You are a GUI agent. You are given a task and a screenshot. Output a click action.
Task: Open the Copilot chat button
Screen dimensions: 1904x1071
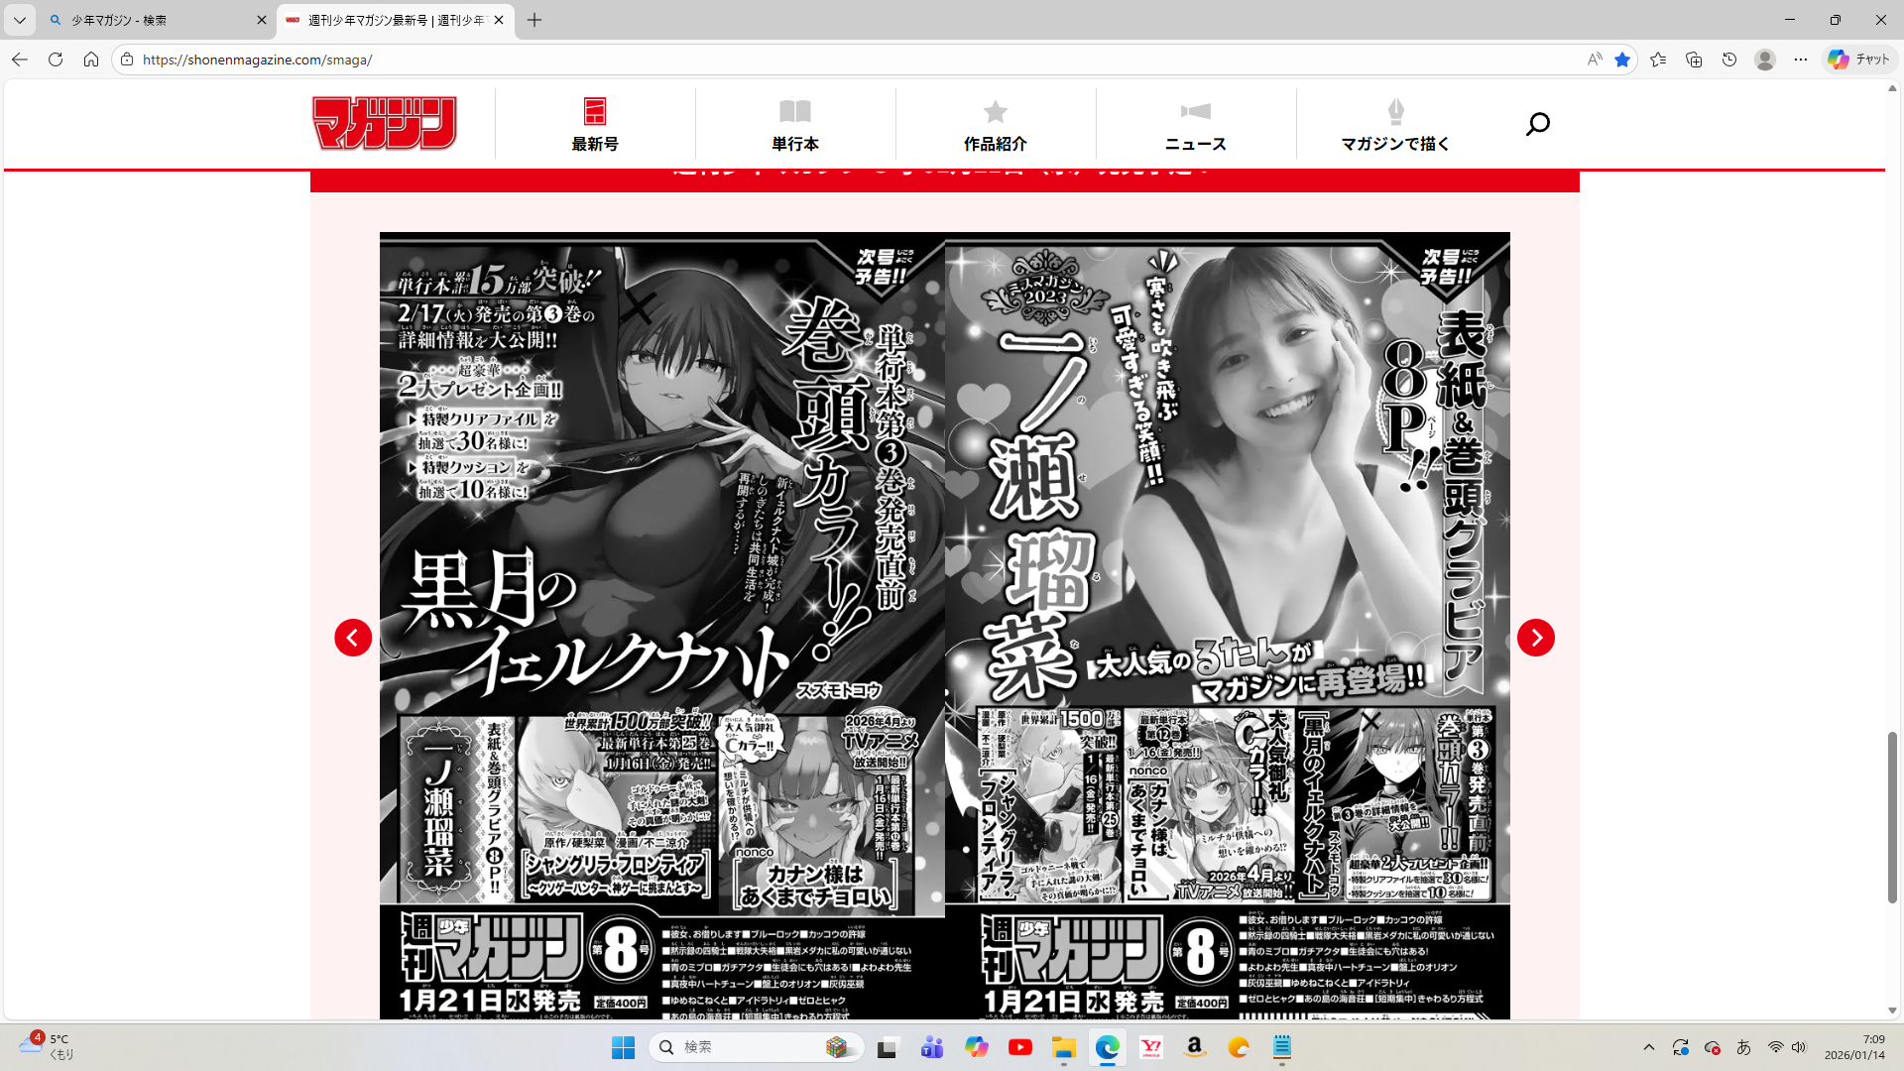coord(1859,59)
